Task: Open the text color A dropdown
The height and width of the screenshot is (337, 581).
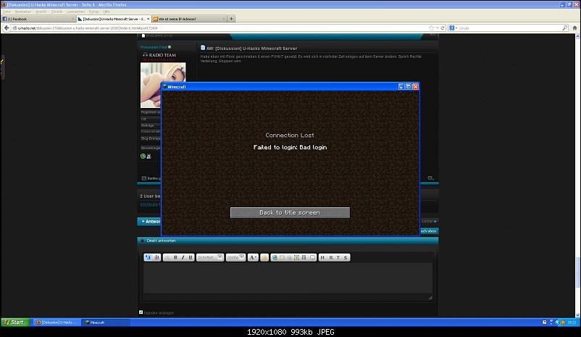Action: click(253, 257)
